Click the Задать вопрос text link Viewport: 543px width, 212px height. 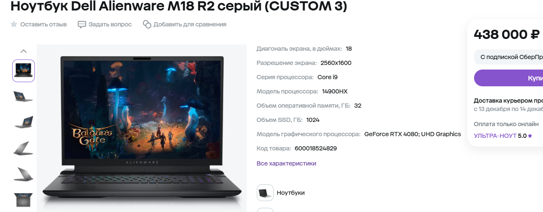(110, 24)
